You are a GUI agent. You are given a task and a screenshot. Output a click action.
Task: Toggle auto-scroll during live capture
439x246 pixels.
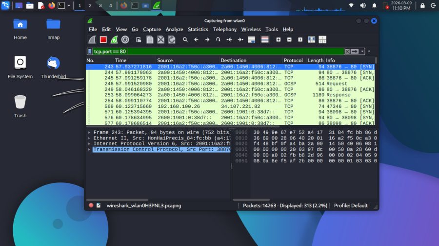point(252,40)
